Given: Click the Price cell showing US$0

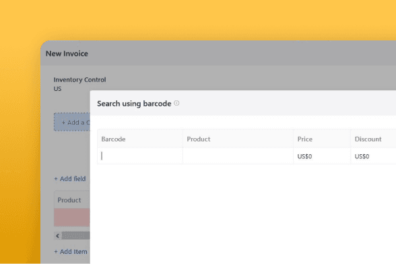Looking at the screenshot, I should [322, 156].
